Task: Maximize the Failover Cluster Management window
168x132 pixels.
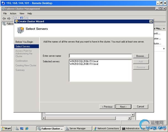Action: tap(160, 9)
